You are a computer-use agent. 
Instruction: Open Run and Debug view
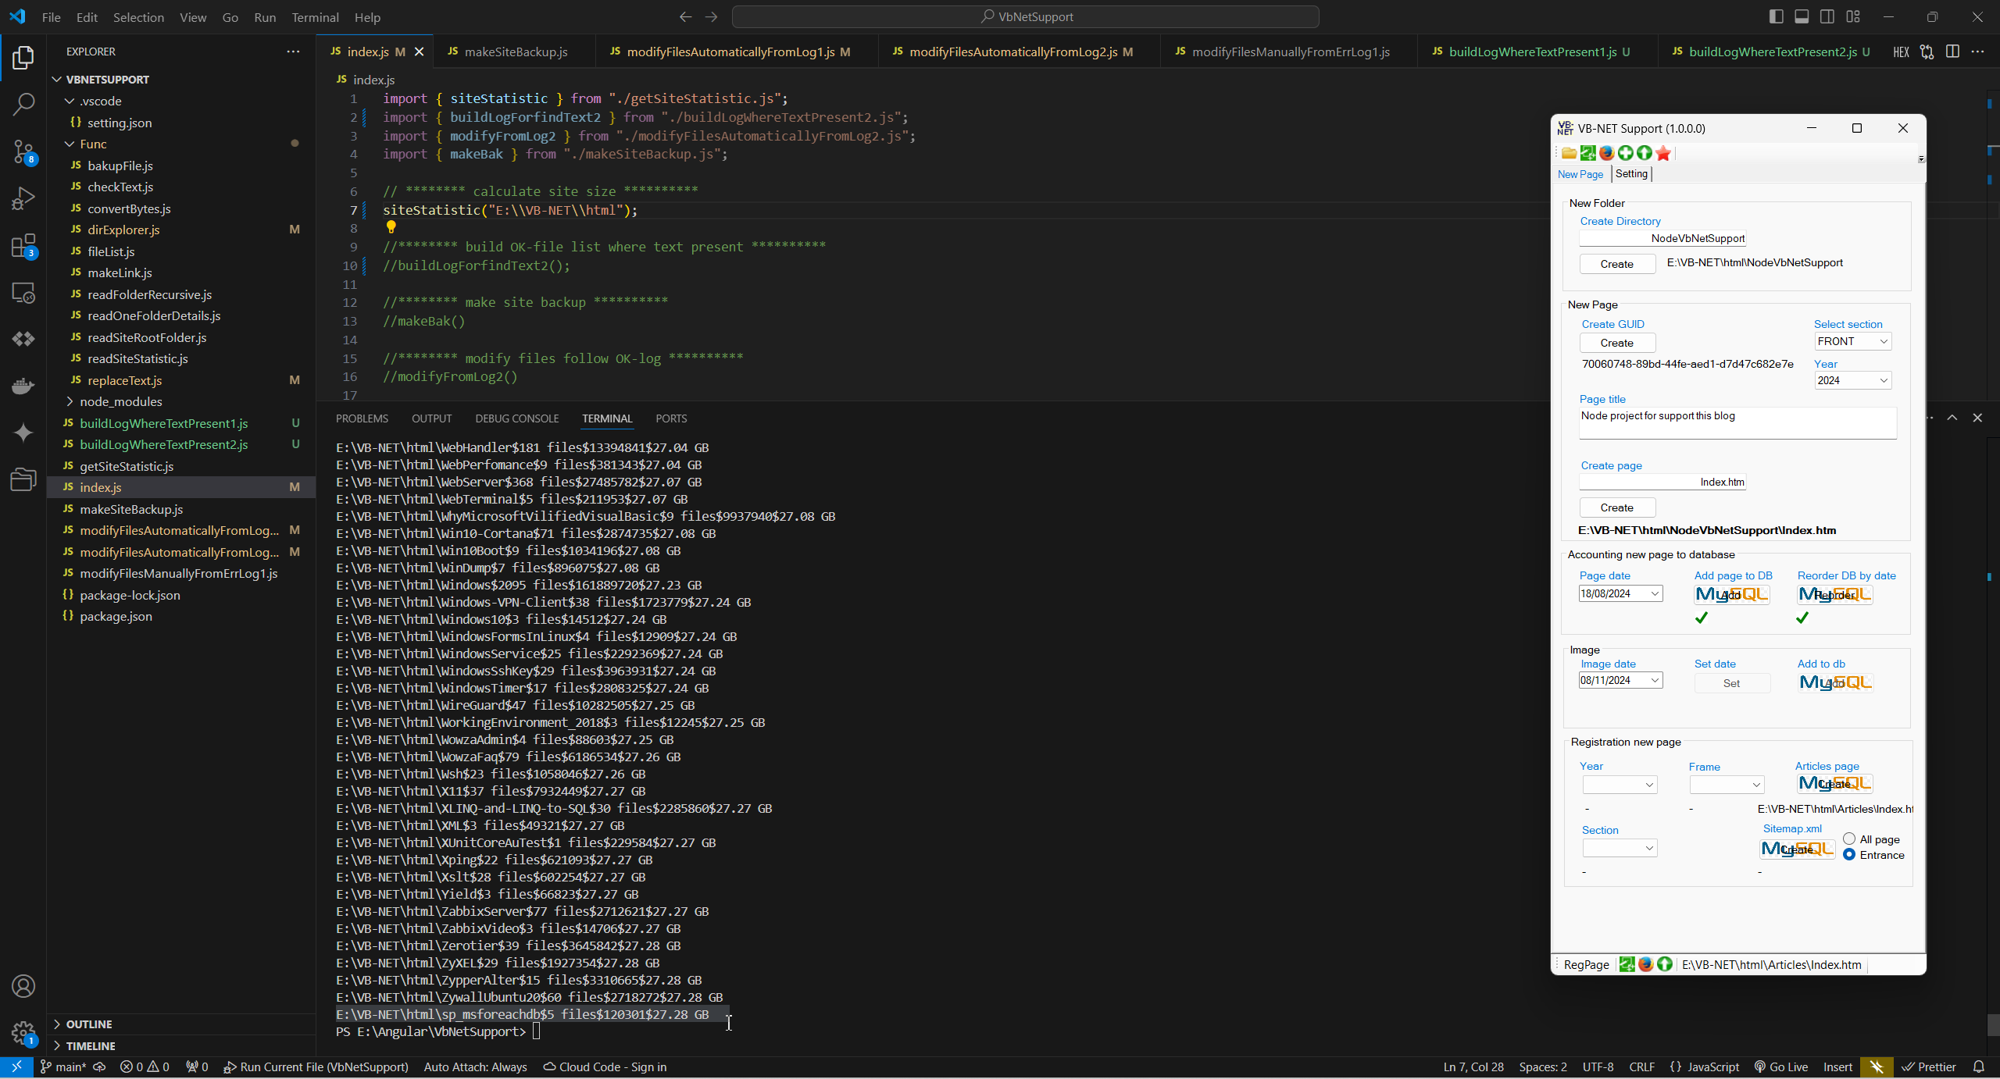(23, 198)
